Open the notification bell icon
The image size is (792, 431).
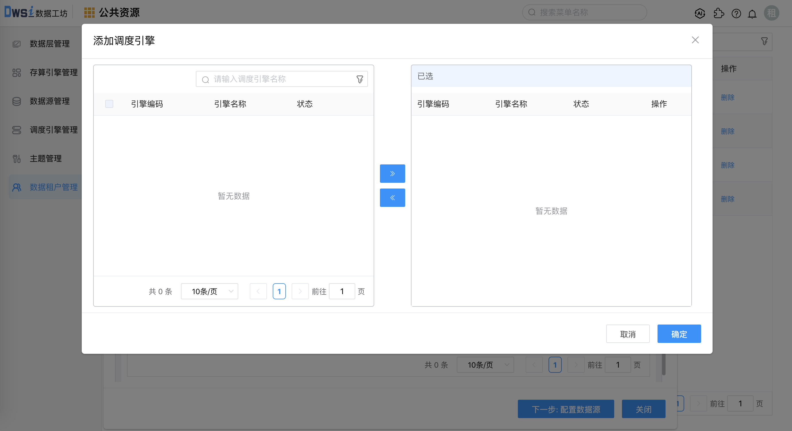pyautogui.click(x=752, y=14)
